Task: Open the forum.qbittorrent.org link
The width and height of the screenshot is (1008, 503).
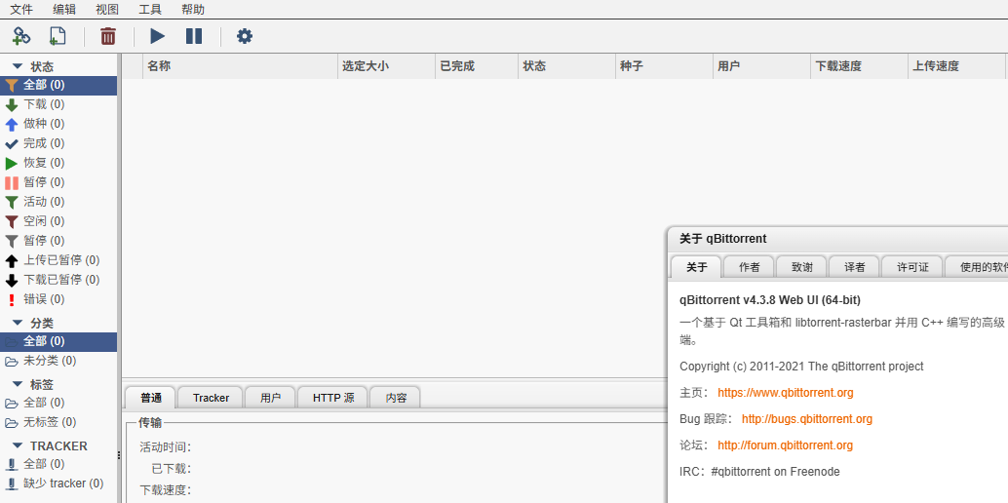Action: pyautogui.click(x=785, y=445)
